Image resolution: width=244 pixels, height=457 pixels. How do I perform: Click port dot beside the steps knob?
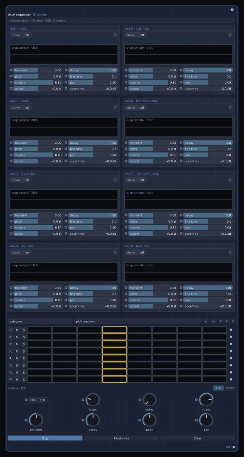point(83,400)
